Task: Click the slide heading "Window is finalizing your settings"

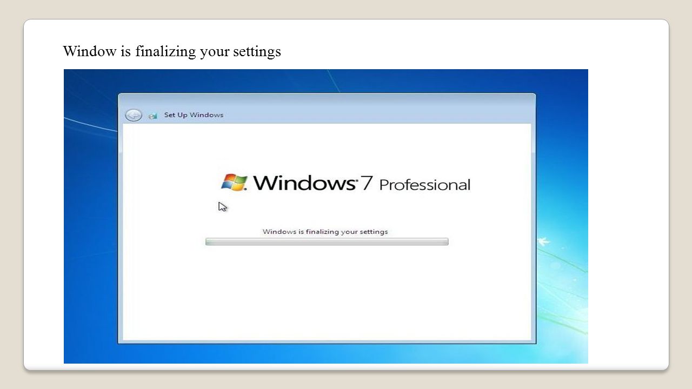Action: pyautogui.click(x=172, y=51)
